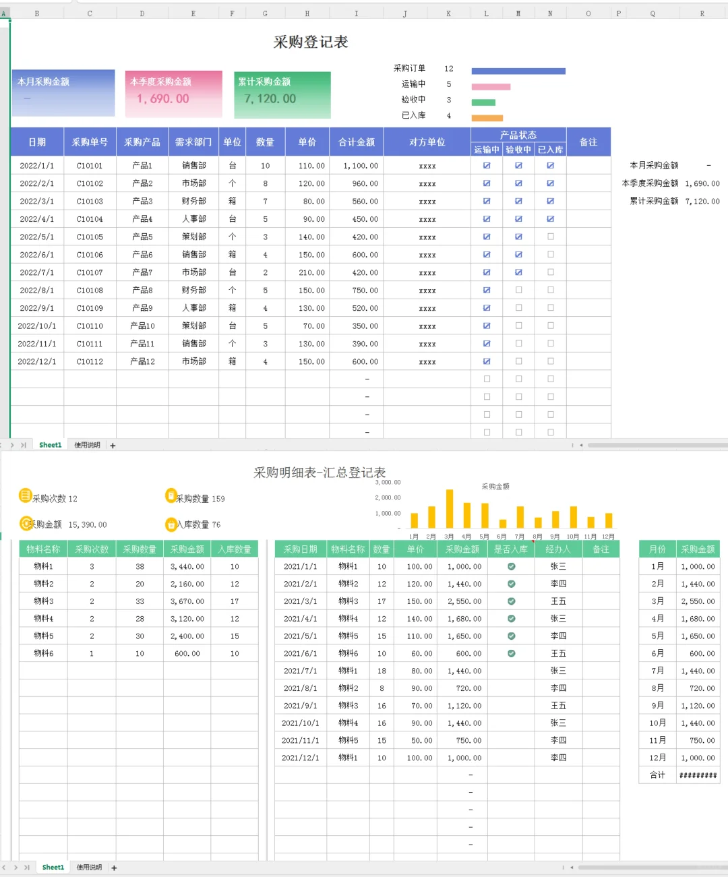Check the 已入库 checkbox for order C10105
This screenshot has width=728, height=877.
551,237
